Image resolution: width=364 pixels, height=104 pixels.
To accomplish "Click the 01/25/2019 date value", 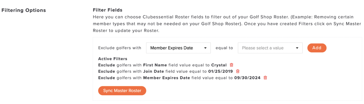I will coord(221,71).
